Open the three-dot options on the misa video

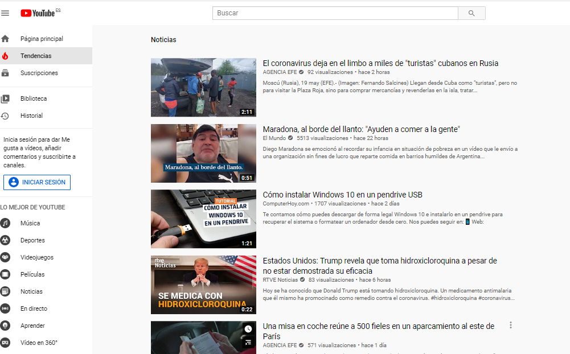click(x=510, y=324)
